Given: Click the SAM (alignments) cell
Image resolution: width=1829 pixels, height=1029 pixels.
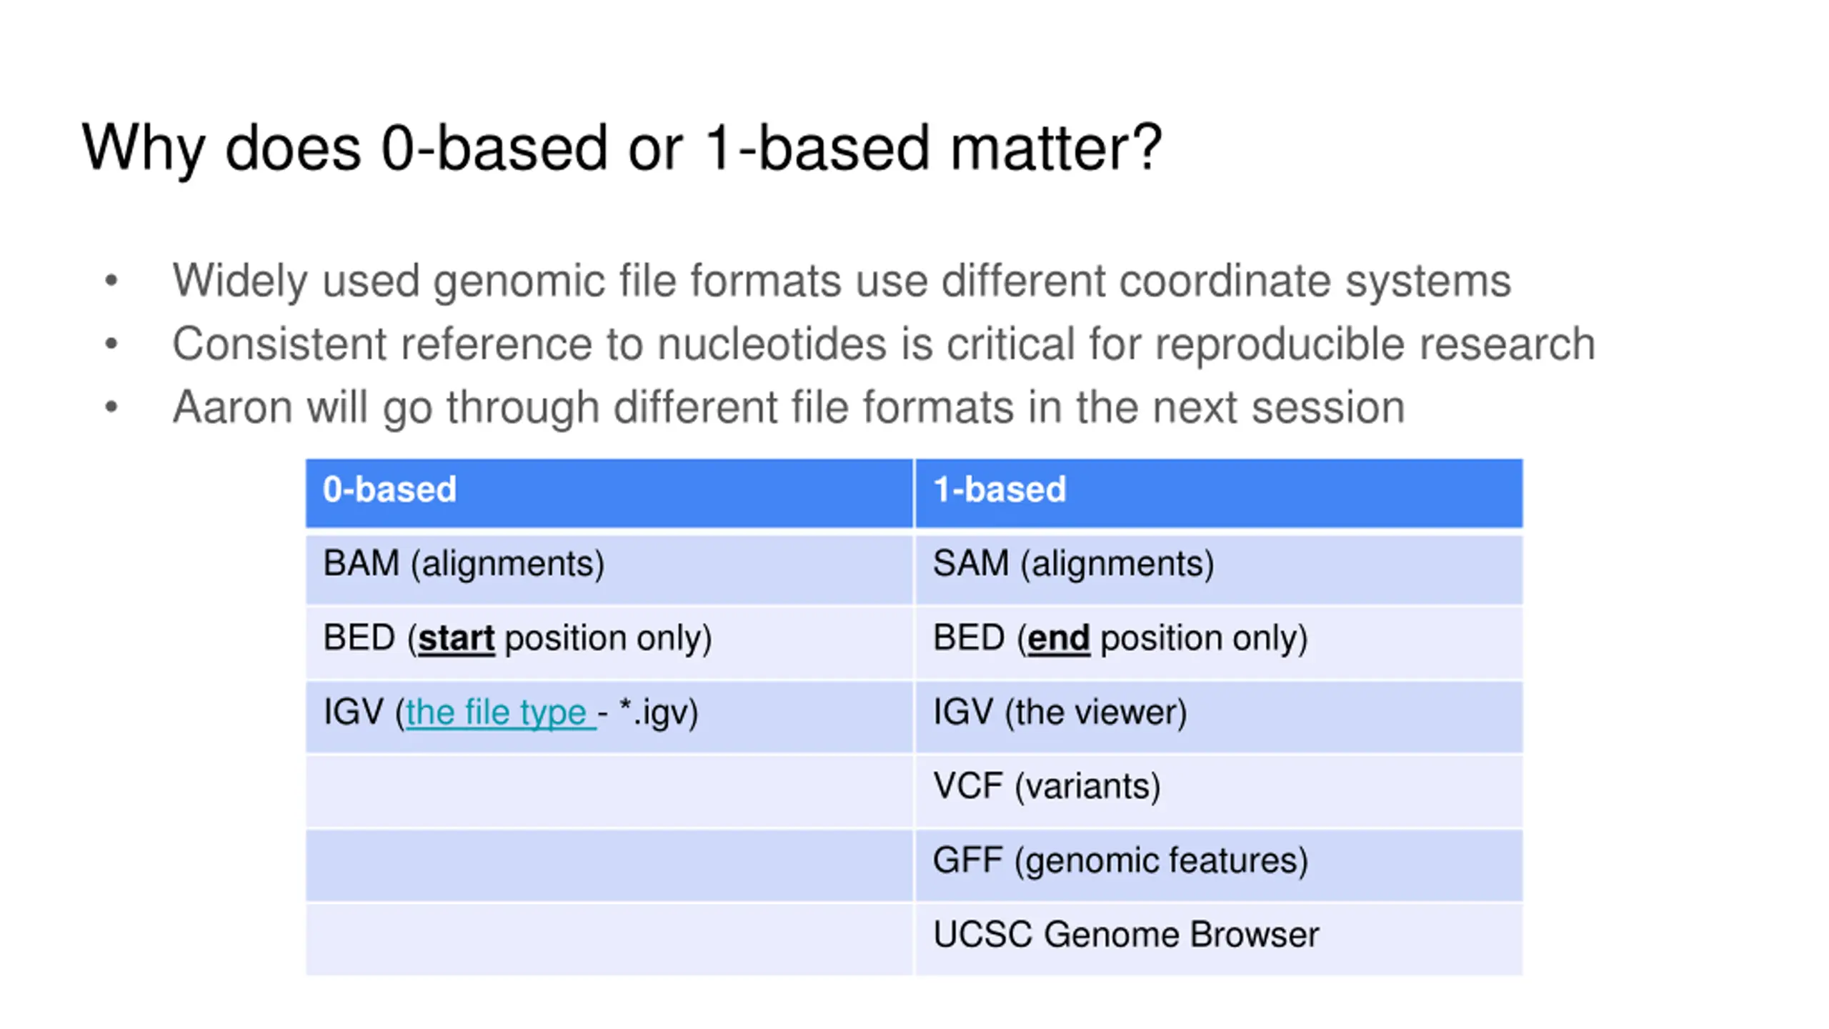Looking at the screenshot, I should (x=1219, y=570).
